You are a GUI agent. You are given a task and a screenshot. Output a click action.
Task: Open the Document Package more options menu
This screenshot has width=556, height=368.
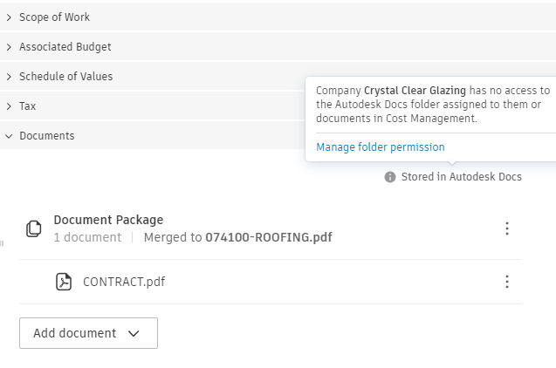pos(506,228)
